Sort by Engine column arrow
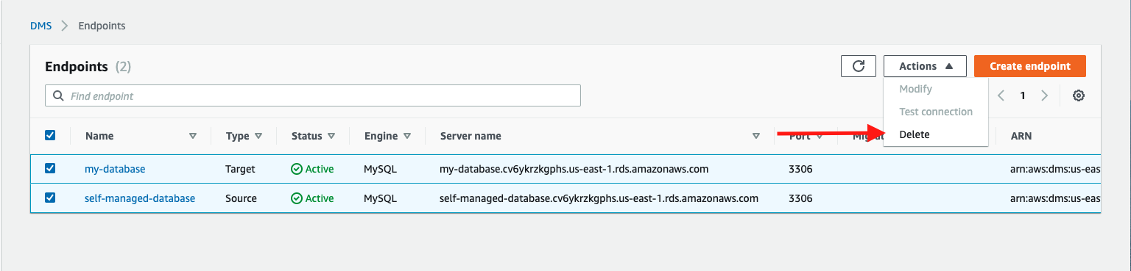The height and width of the screenshot is (271, 1131). 407,136
